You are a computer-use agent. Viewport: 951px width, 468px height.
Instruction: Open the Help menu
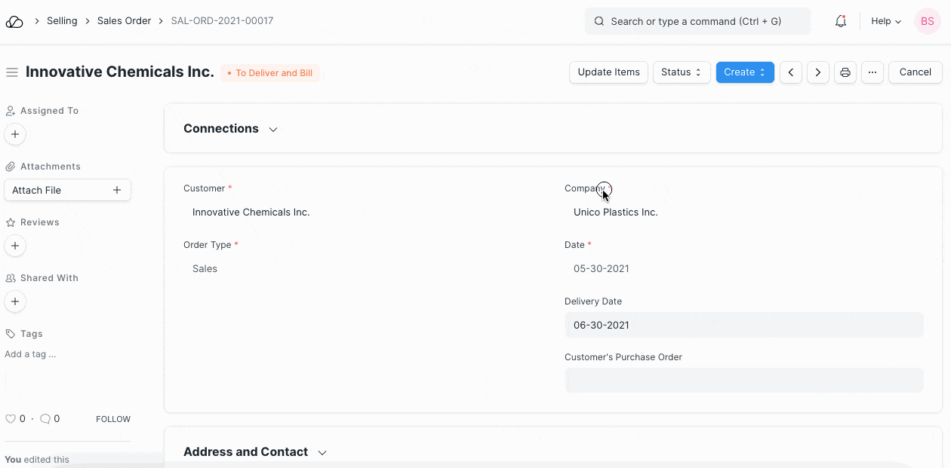point(886,21)
